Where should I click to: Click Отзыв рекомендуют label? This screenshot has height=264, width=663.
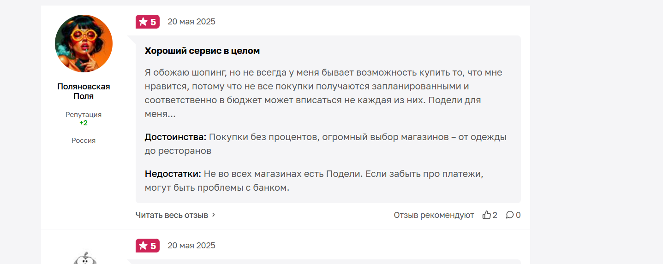coord(434,215)
